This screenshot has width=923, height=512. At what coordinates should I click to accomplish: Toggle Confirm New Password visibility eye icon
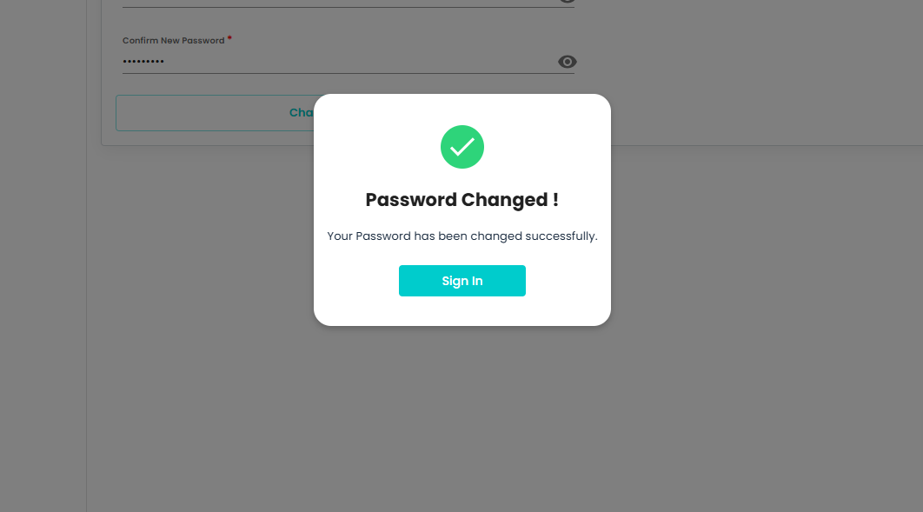point(567,62)
